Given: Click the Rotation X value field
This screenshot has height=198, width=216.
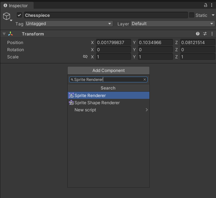Looking at the screenshot, I should click(113, 49).
